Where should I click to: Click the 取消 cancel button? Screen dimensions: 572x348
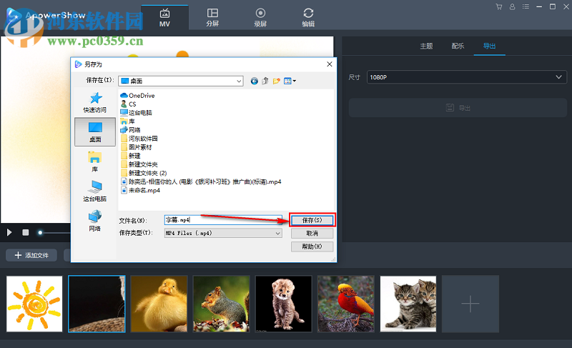[312, 233]
